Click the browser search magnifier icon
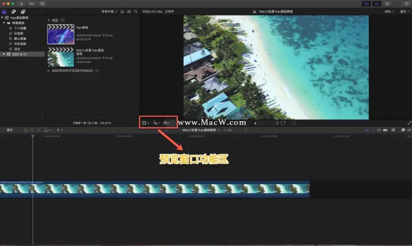412x246 pixels. point(135,12)
